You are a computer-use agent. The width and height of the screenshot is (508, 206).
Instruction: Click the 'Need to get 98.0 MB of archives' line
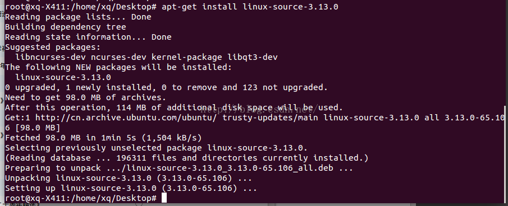pyautogui.click(x=85, y=97)
